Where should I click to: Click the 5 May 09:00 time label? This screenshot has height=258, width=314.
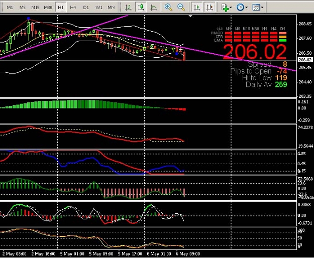click(101, 254)
